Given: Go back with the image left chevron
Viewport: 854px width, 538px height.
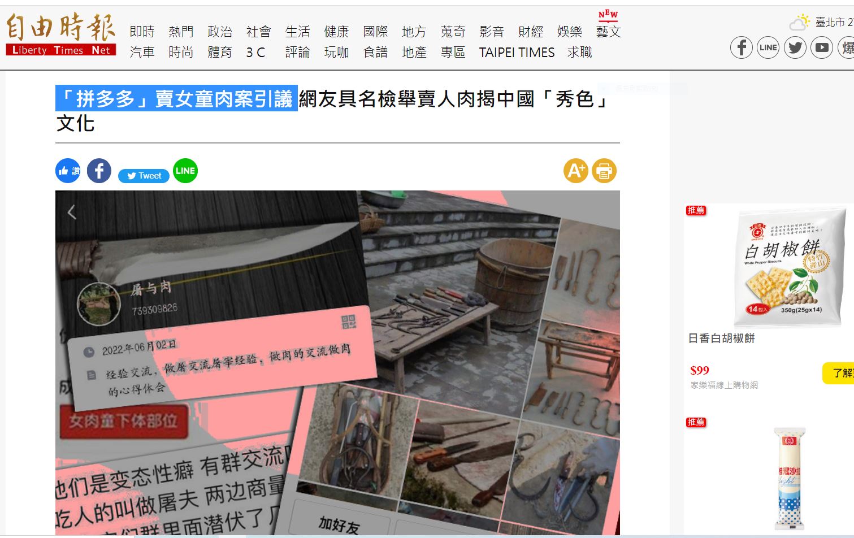Looking at the screenshot, I should (x=72, y=212).
